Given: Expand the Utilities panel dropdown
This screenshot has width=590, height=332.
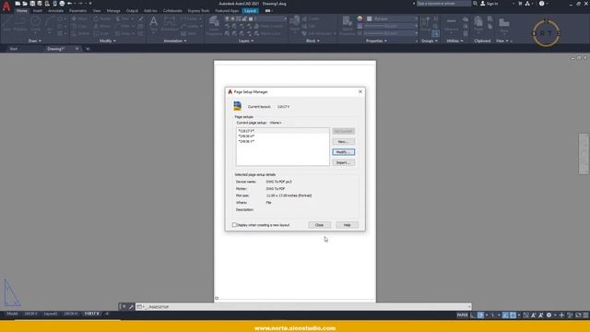Looking at the screenshot, I should click(454, 41).
